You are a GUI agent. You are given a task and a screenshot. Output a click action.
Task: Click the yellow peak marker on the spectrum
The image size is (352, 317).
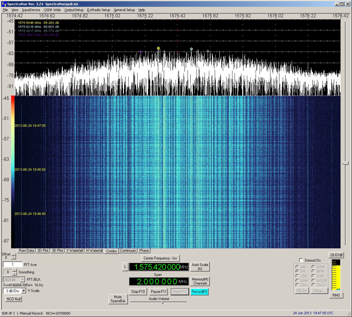point(158,48)
